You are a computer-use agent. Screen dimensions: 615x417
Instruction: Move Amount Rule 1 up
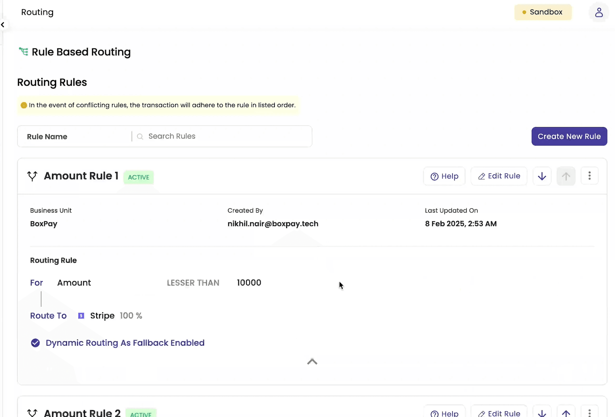click(566, 176)
